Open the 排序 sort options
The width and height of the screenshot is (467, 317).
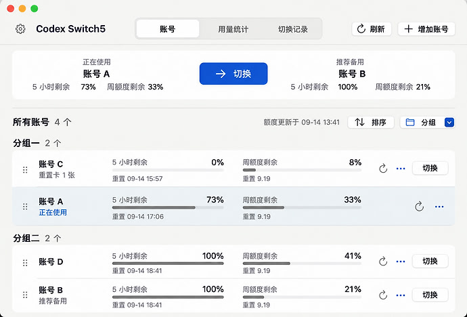pyautogui.click(x=371, y=122)
